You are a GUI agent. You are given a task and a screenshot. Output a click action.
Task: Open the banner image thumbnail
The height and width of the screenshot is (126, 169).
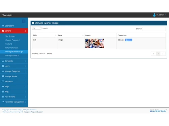pos(95,43)
